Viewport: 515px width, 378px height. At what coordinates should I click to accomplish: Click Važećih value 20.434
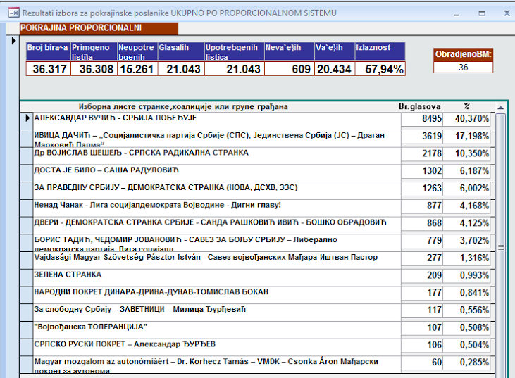pyautogui.click(x=335, y=69)
